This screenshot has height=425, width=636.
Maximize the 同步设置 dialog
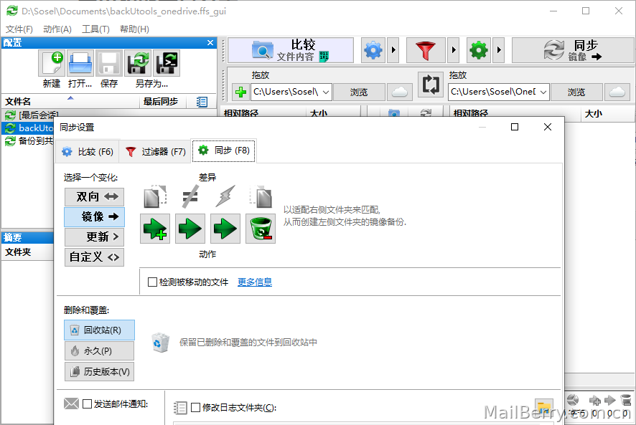515,128
